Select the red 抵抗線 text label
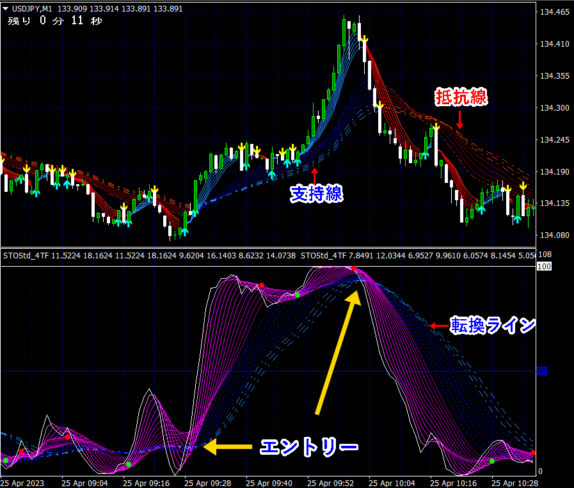 (461, 97)
